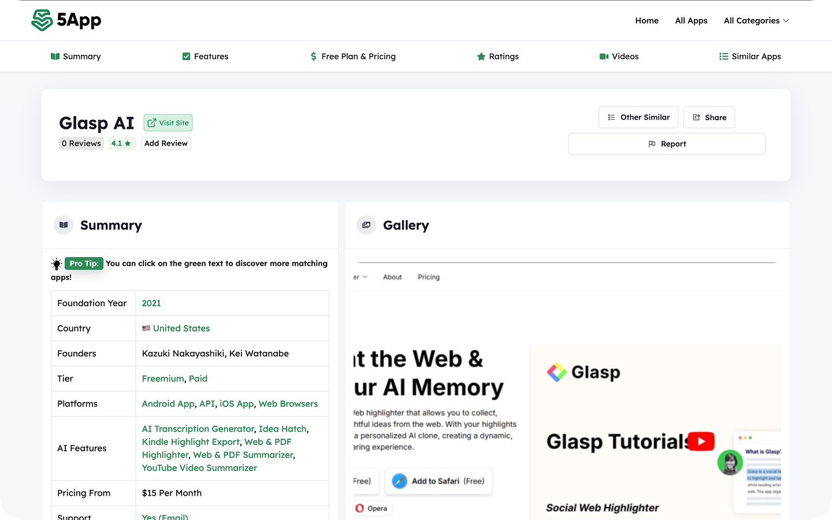Screen dimensions: 832x520
Task: Click the dollar sign pricing icon
Action: click(x=313, y=57)
